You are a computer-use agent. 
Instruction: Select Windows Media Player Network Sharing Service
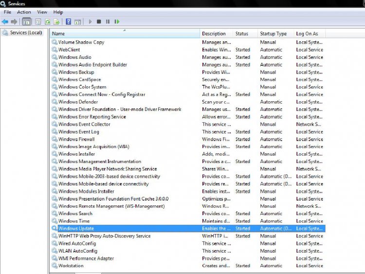click(188, 169)
